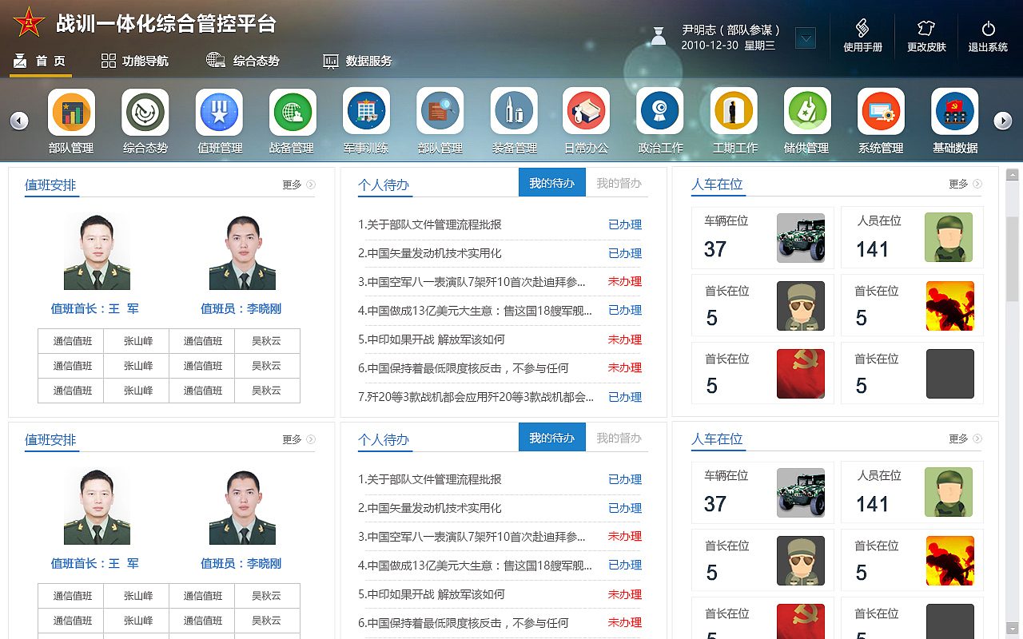Screen dimensions: 1023x639
Task: Click 更多 in the upper 人车在位 panel
Action: pyautogui.click(x=965, y=184)
